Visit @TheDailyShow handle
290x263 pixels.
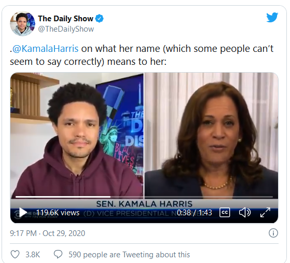66,29
